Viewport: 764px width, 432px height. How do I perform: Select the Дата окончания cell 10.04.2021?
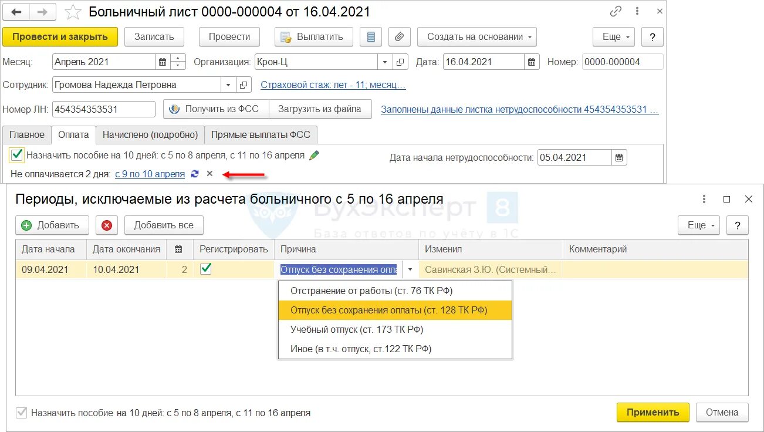point(126,270)
